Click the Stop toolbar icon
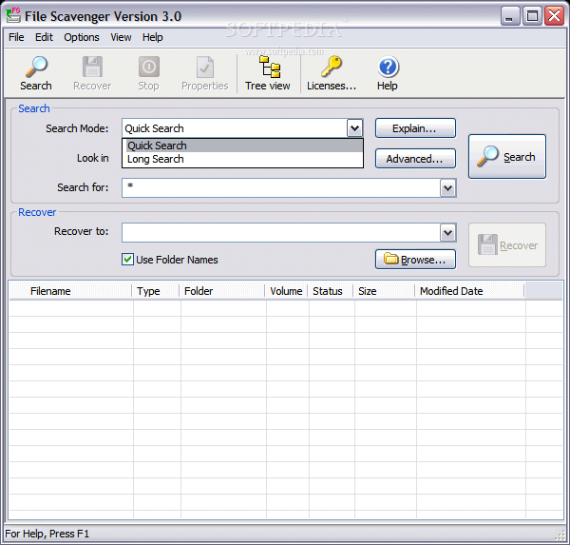The height and width of the screenshot is (545, 570). 149,67
